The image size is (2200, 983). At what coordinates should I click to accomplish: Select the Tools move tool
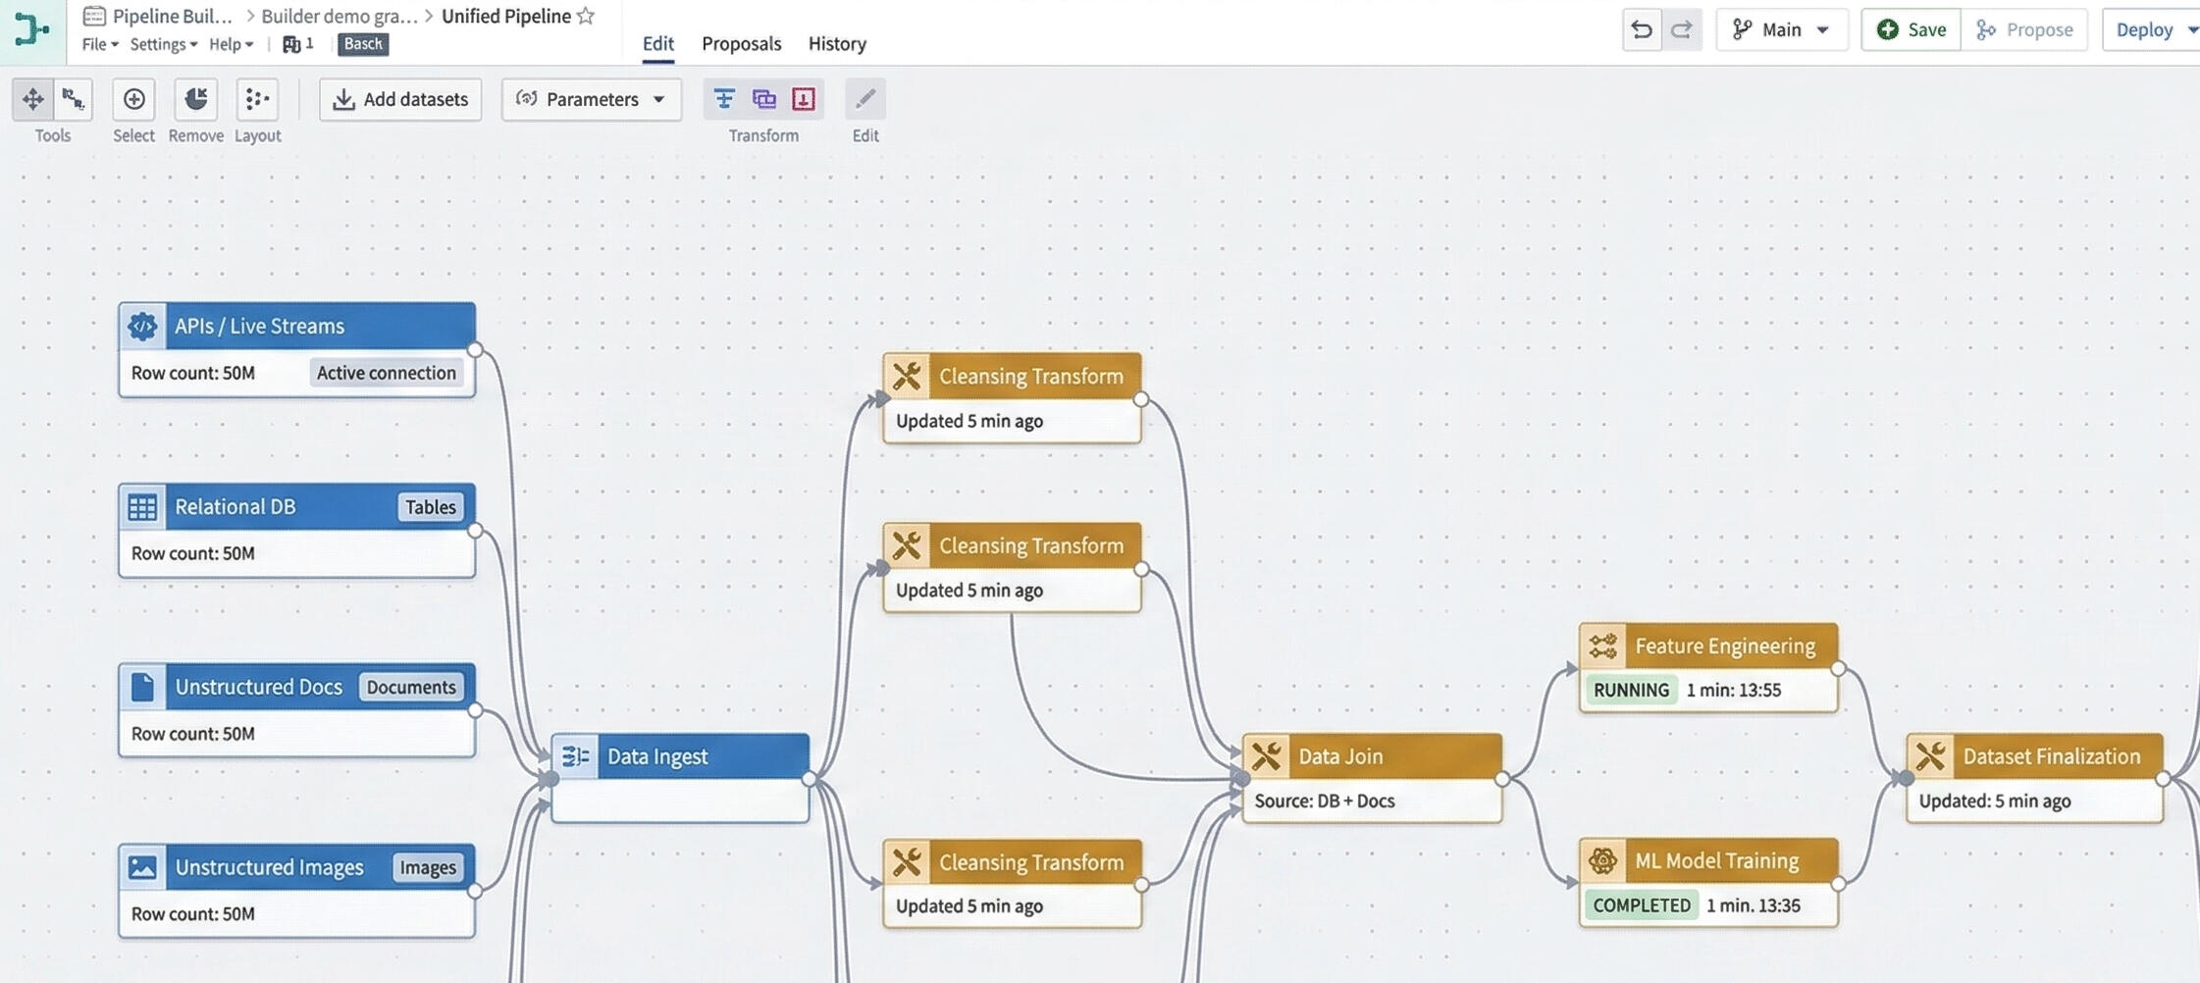click(32, 98)
